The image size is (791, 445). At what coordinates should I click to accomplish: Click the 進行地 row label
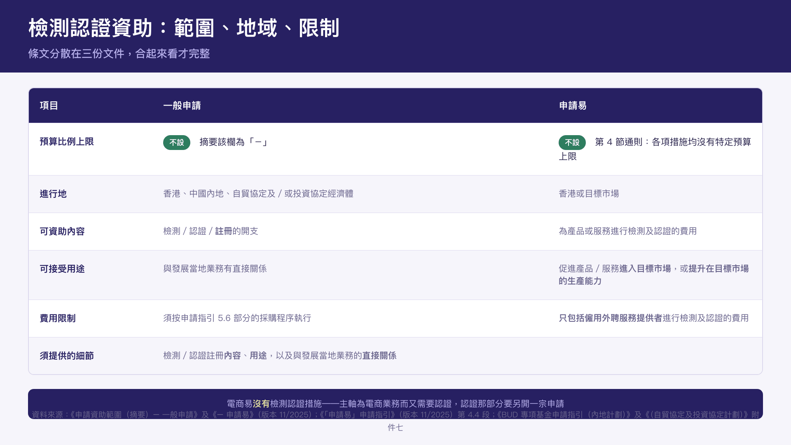tap(53, 194)
